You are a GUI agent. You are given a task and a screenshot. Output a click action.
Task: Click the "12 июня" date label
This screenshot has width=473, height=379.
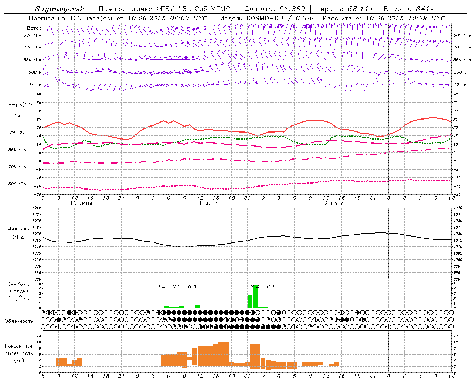[332, 204]
